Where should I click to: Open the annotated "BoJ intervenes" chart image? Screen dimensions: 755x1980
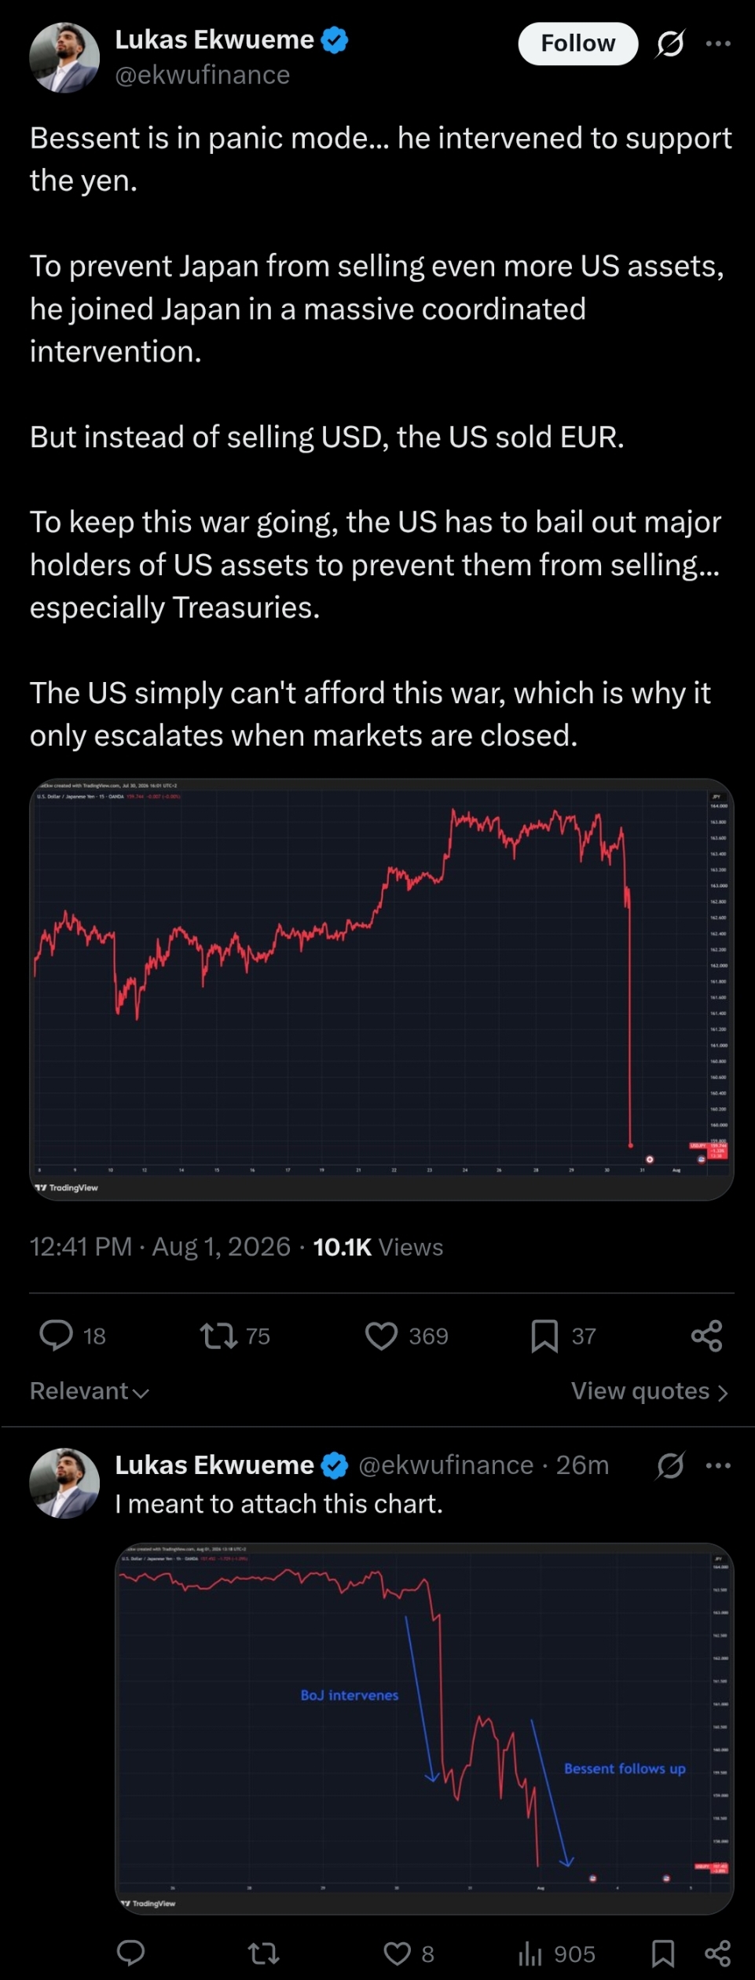point(424,1729)
